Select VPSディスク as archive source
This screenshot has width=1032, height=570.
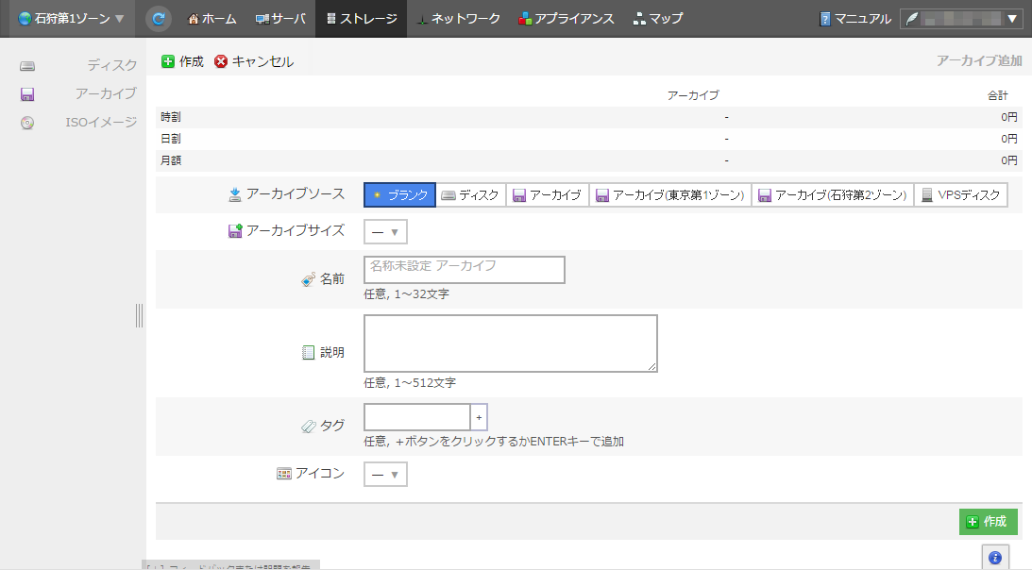960,195
